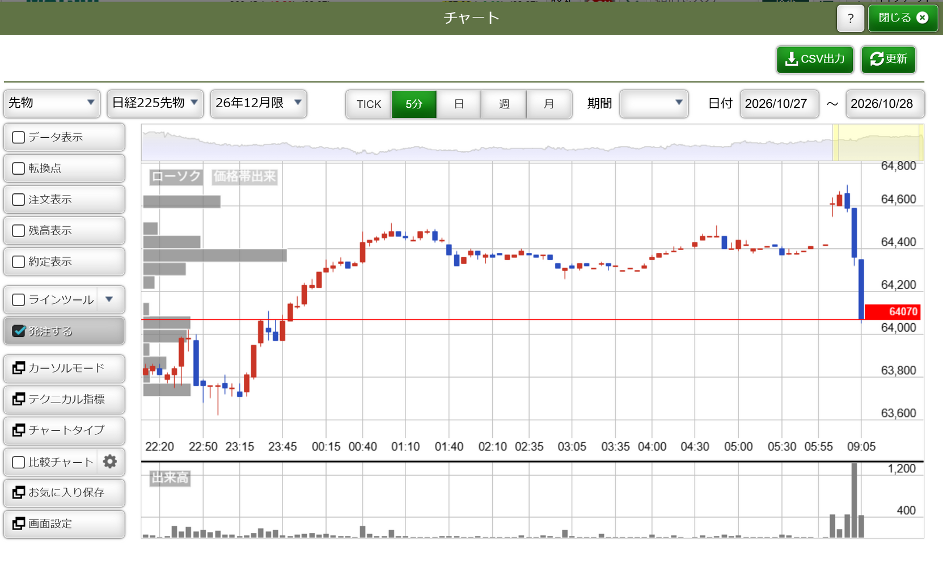Enable the 残高表示 checkbox
The height and width of the screenshot is (567, 943).
point(19,231)
